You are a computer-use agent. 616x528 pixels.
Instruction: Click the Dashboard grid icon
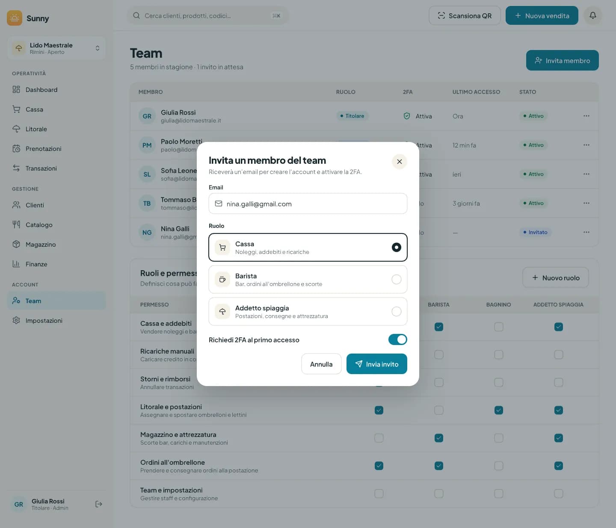16,89
